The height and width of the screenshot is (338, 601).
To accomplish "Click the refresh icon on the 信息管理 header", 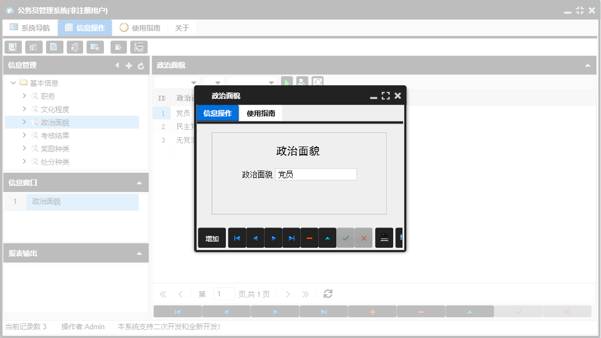I will point(141,65).
